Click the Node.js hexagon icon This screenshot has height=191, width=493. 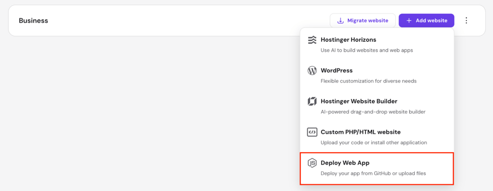click(311, 163)
